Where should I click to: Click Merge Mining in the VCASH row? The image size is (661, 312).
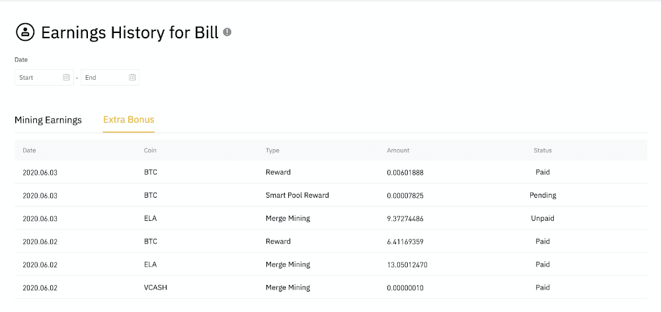coord(288,288)
